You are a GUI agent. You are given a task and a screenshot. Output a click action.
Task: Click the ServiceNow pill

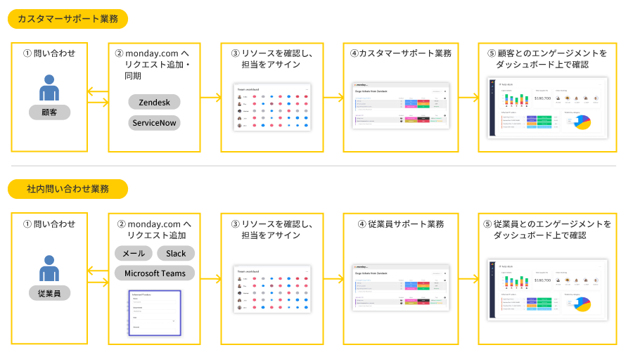click(154, 122)
